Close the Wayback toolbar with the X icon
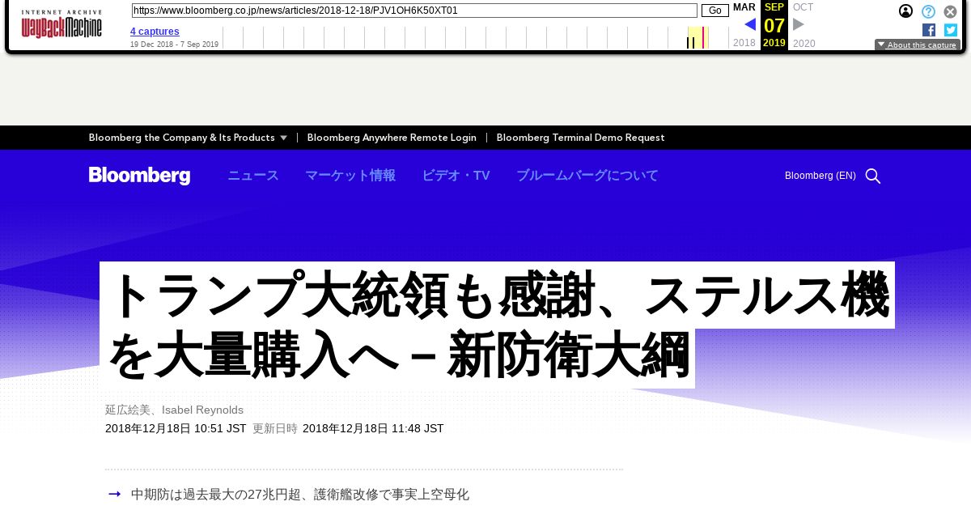This screenshot has height=510, width=971. pos(951,11)
